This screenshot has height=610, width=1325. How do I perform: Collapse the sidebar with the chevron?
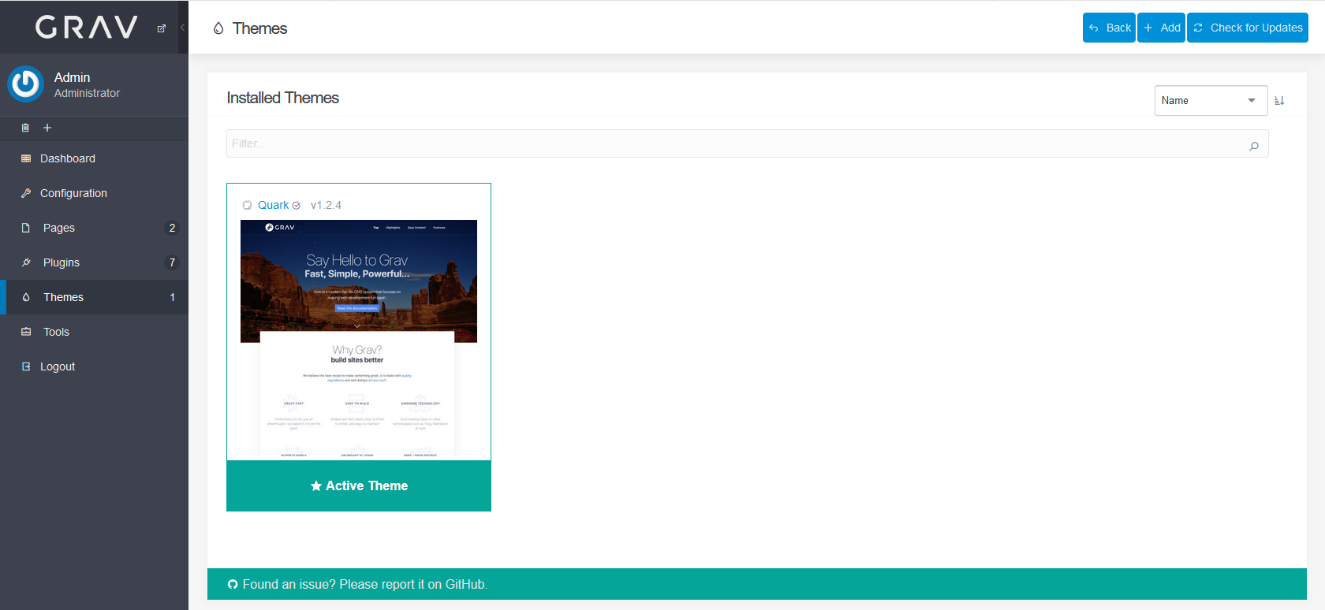pyautogui.click(x=182, y=28)
